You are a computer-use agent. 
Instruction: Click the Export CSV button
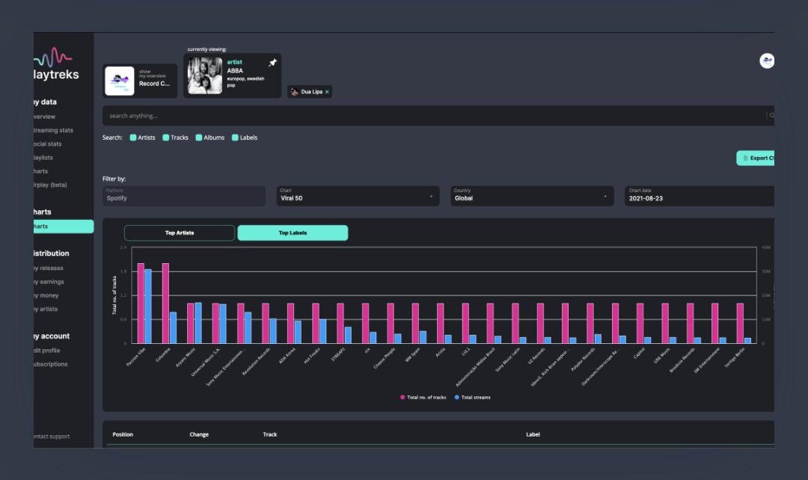756,158
